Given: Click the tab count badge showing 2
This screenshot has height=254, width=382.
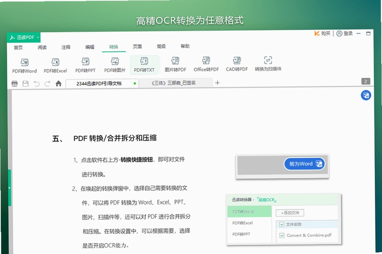Looking at the screenshot, I should (366, 81).
